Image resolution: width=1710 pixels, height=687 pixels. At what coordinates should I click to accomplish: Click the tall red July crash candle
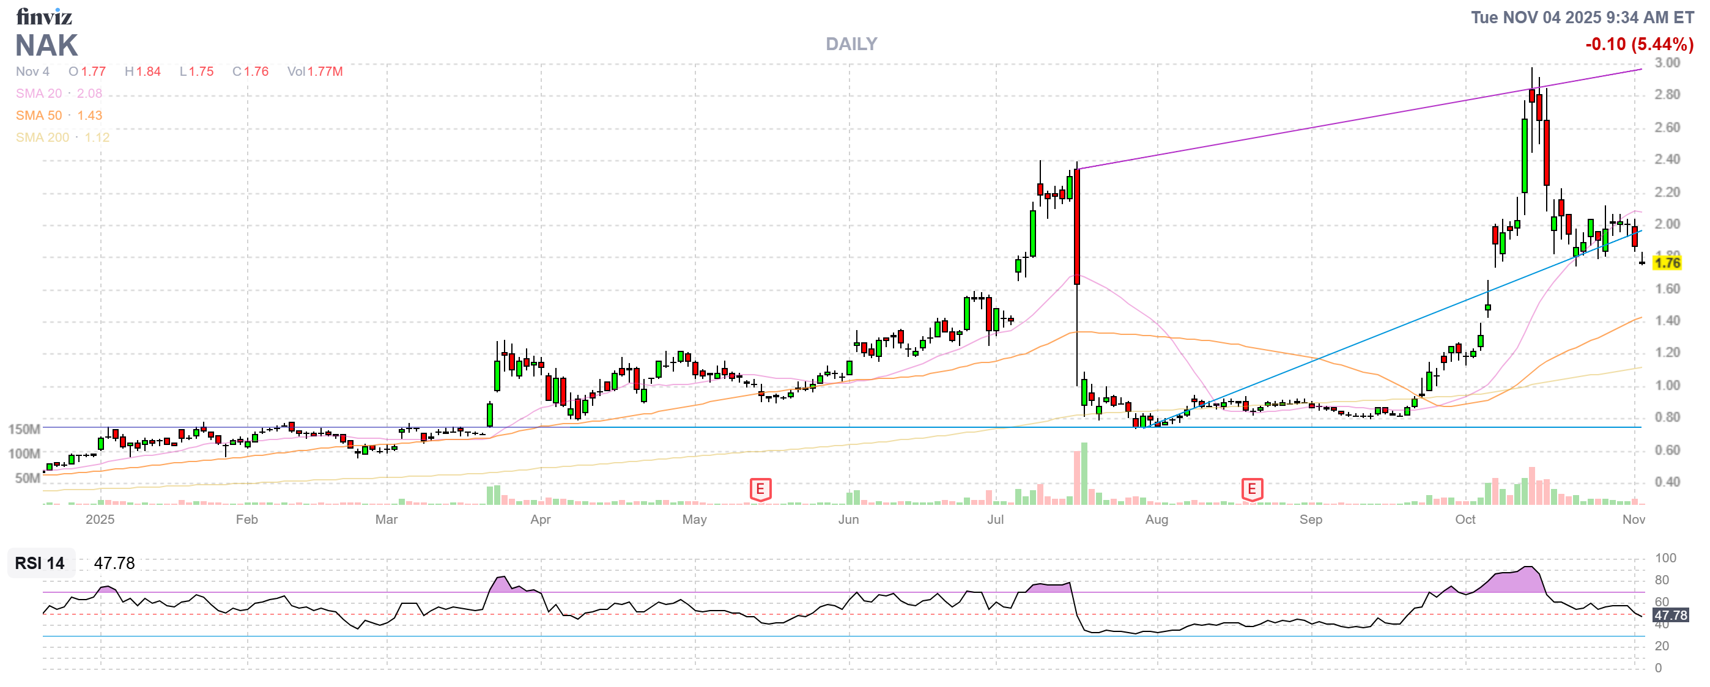pyautogui.click(x=1076, y=226)
